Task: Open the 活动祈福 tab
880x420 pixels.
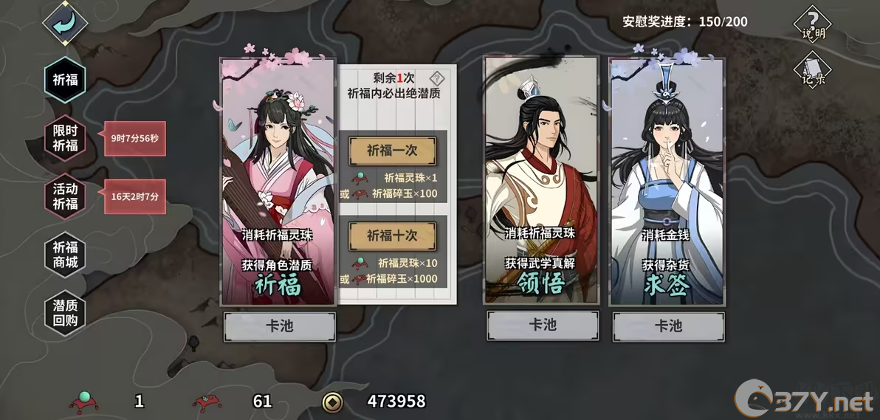Action: pyautogui.click(x=65, y=196)
